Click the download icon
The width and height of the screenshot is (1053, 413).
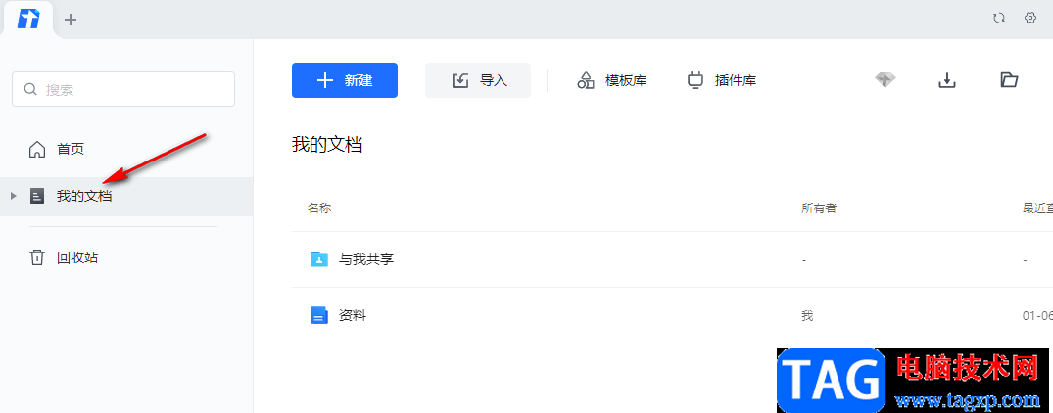point(947,80)
